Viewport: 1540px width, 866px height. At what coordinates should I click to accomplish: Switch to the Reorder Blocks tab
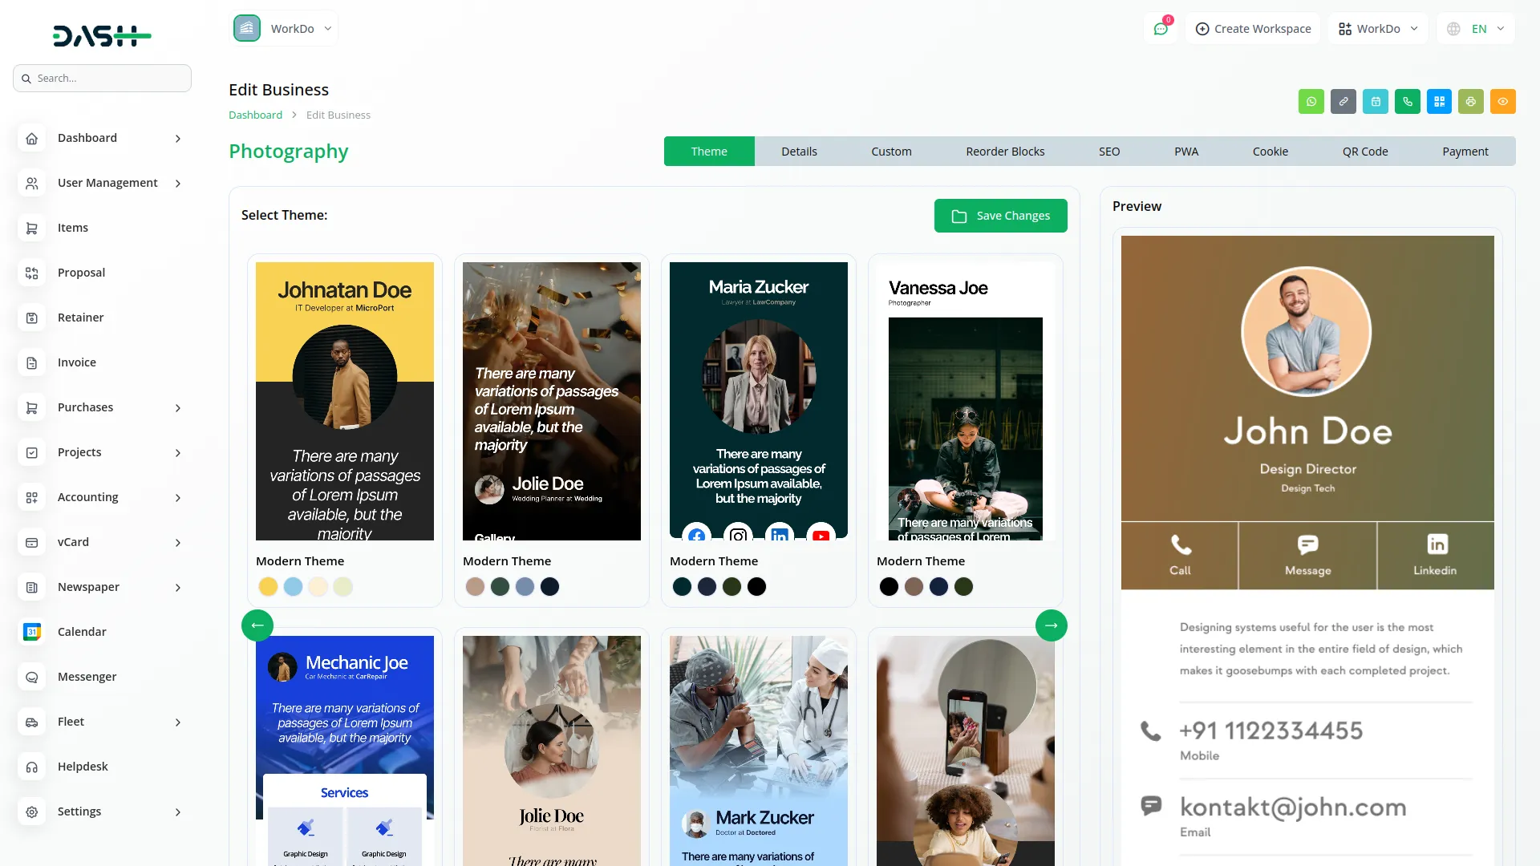[1005, 152]
